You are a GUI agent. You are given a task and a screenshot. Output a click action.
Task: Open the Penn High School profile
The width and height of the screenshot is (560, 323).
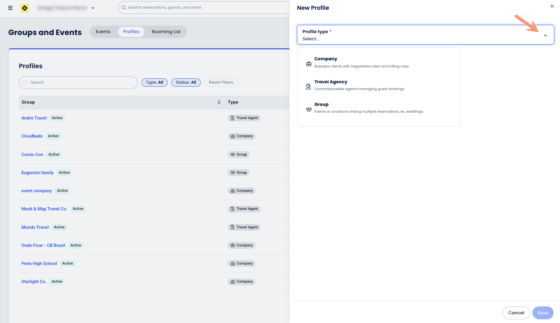click(x=39, y=263)
